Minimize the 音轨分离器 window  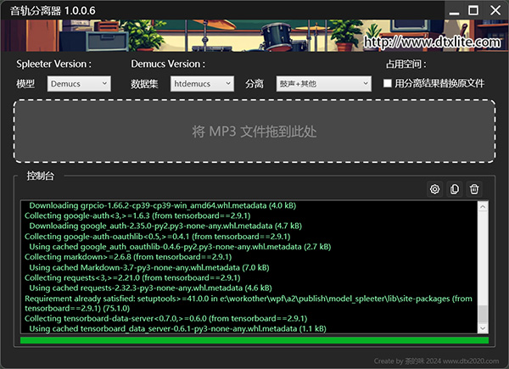coord(450,9)
